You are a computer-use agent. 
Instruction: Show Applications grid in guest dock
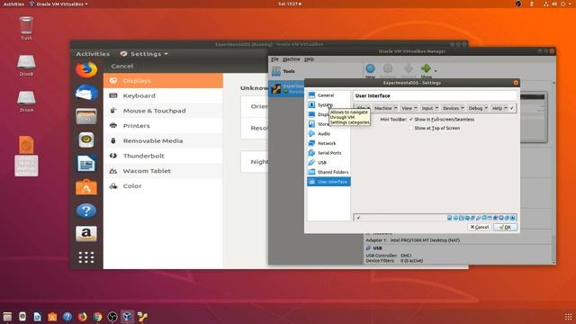click(86, 257)
